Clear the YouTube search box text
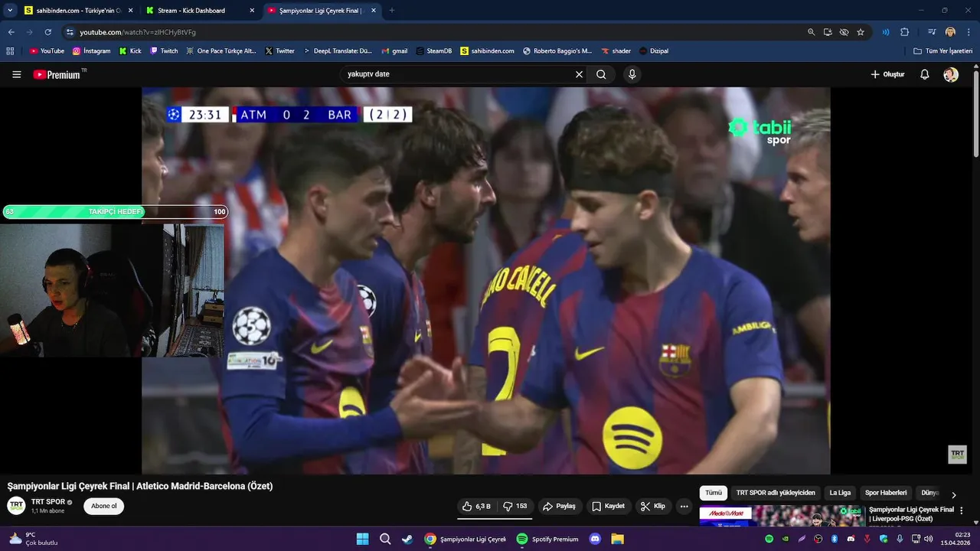The height and width of the screenshot is (551, 980). [x=579, y=74]
